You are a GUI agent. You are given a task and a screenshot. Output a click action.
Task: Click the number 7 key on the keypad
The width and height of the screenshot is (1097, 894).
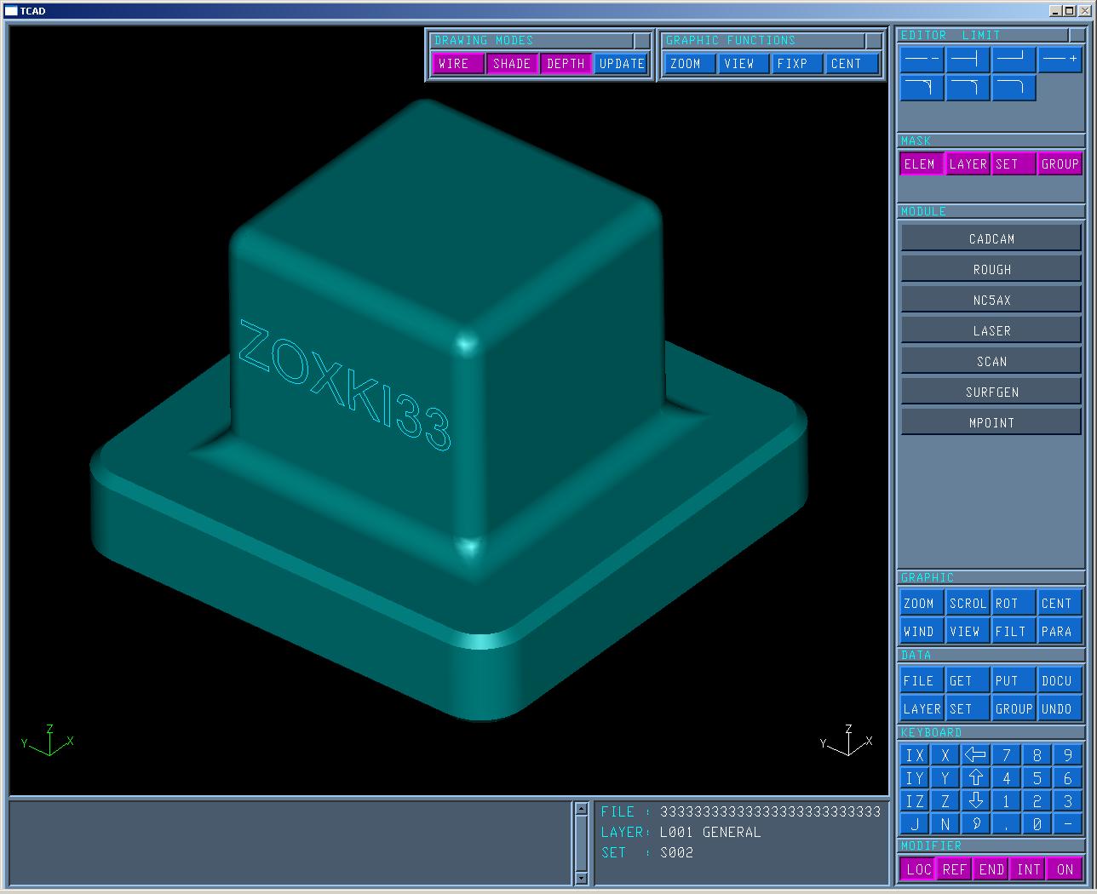click(x=1006, y=755)
